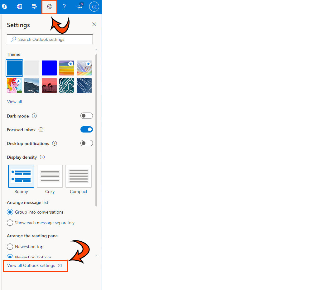Click the search magnifier icon
The image size is (318, 290).
pyautogui.click(x=14, y=39)
